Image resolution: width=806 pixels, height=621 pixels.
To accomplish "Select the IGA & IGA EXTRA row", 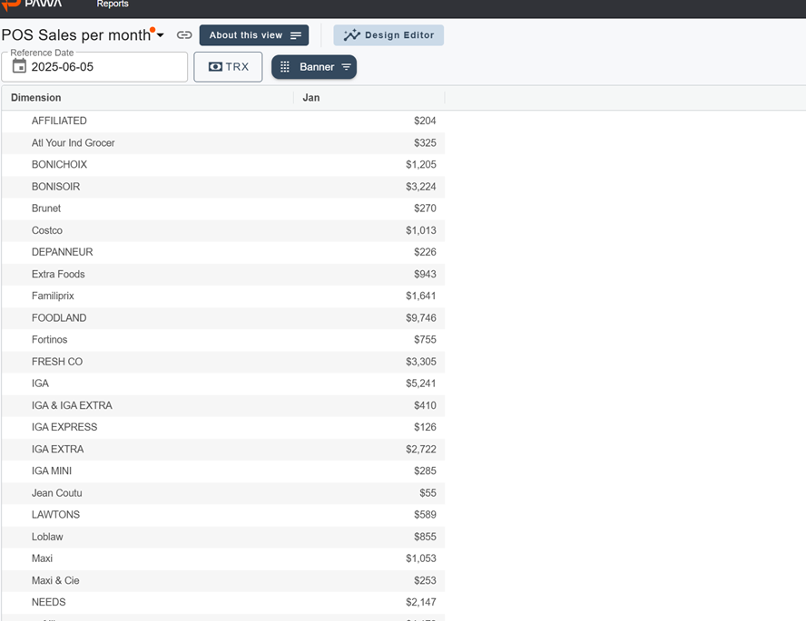I will click(x=223, y=405).
